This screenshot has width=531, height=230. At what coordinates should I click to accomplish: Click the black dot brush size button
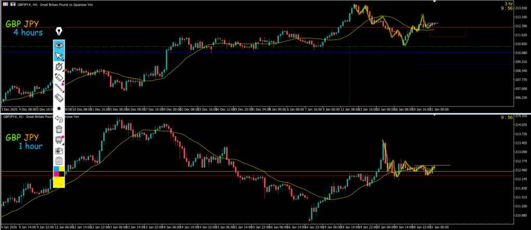click(x=59, y=108)
